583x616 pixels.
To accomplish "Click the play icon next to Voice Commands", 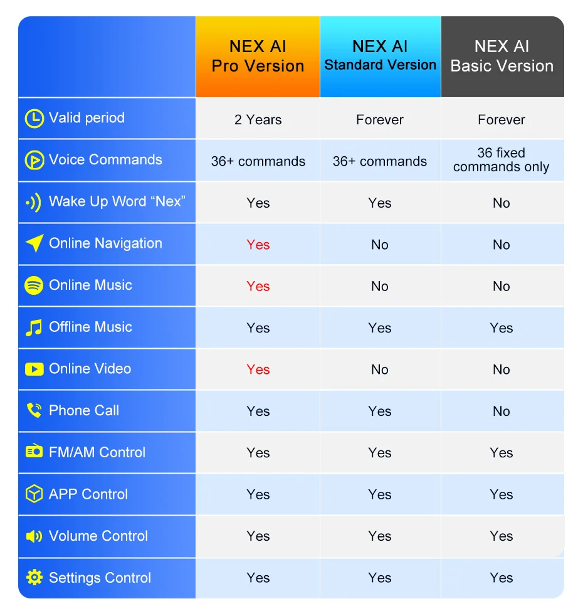I will [34, 160].
